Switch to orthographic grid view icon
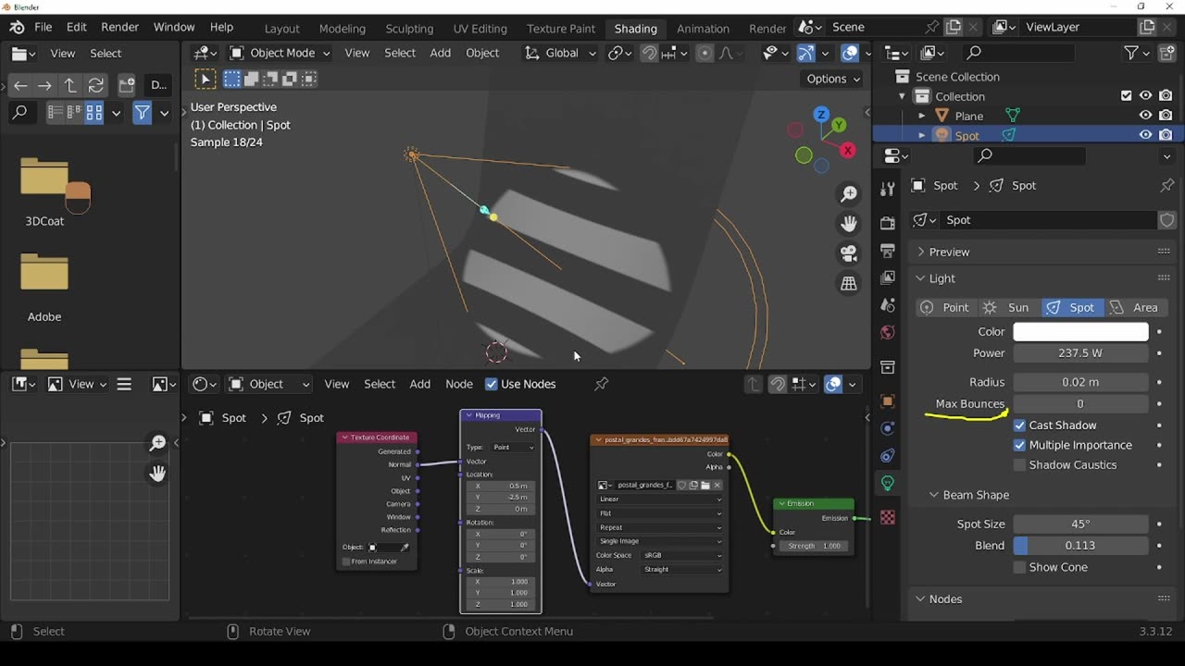This screenshot has width=1185, height=666. coord(849,284)
